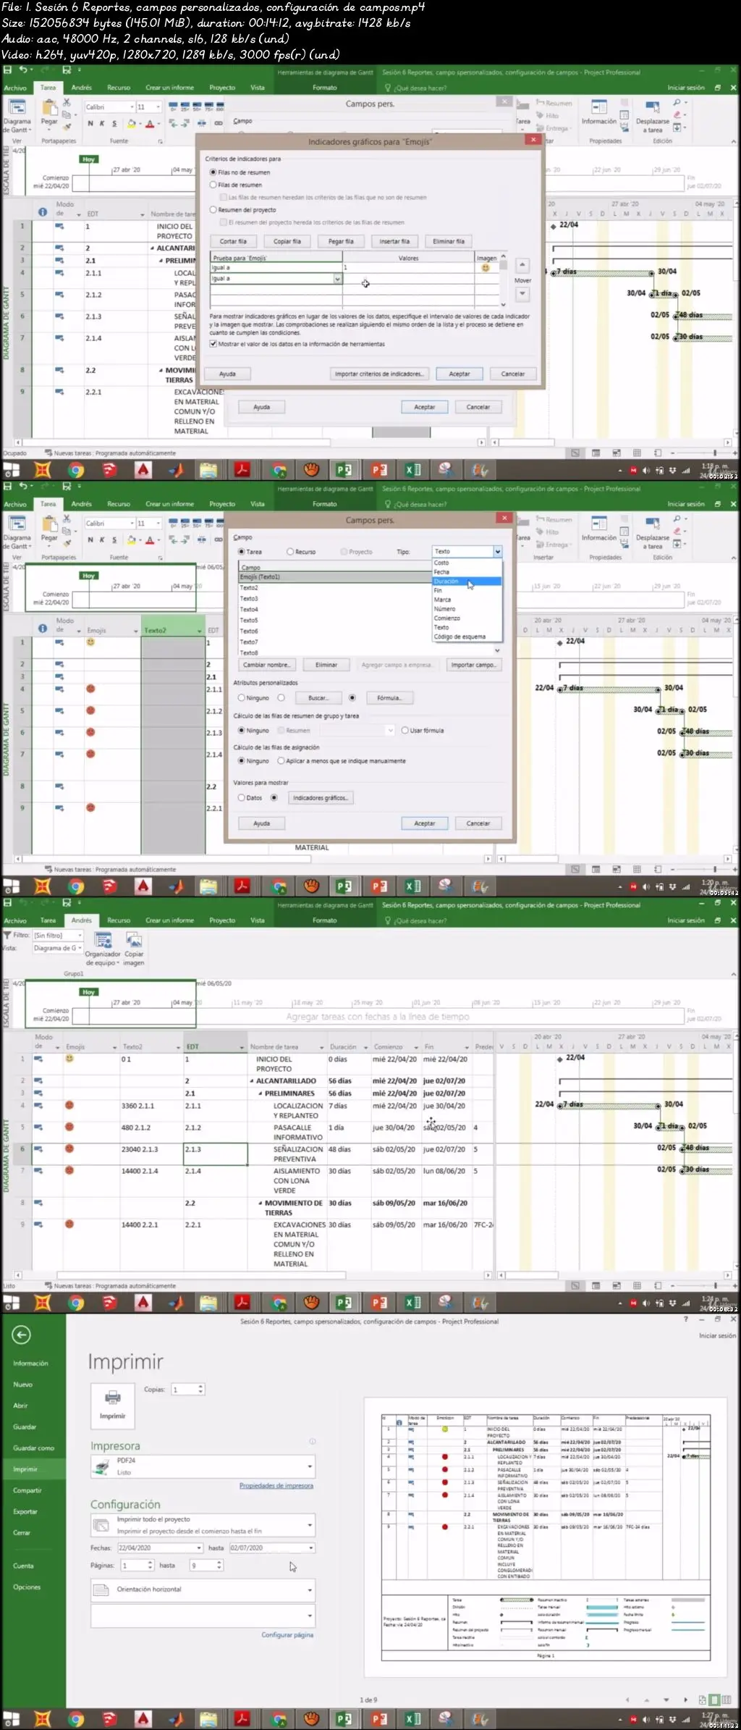
Task: Switch to Crear un informe tab, third frame
Action: pyautogui.click(x=170, y=920)
